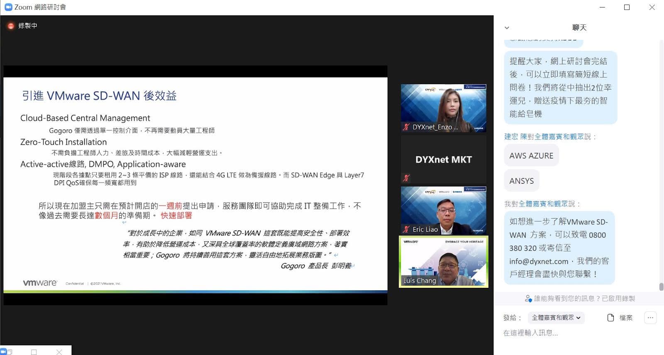Click the 檔案 file button label
This screenshot has height=355, width=664.
(x=626, y=318)
